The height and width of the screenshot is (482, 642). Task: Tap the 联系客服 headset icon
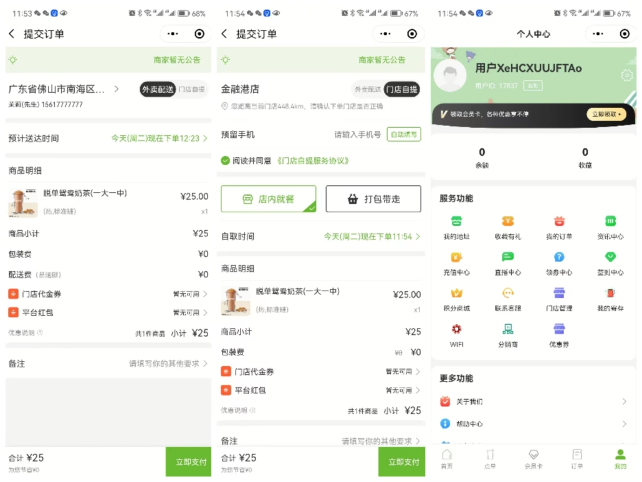(x=508, y=294)
